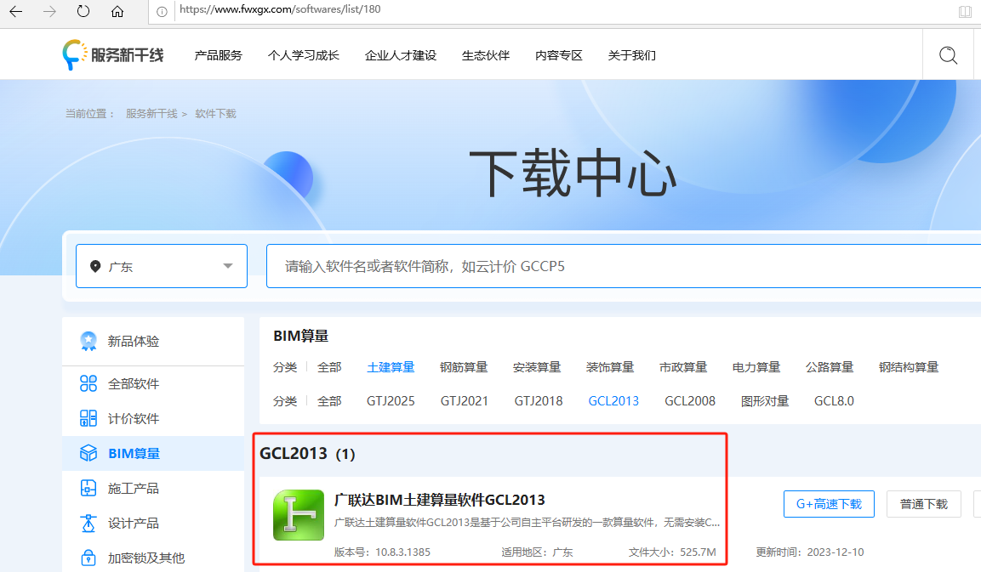Open site search magnifier icon
The height and width of the screenshot is (572, 981).
[x=948, y=55]
